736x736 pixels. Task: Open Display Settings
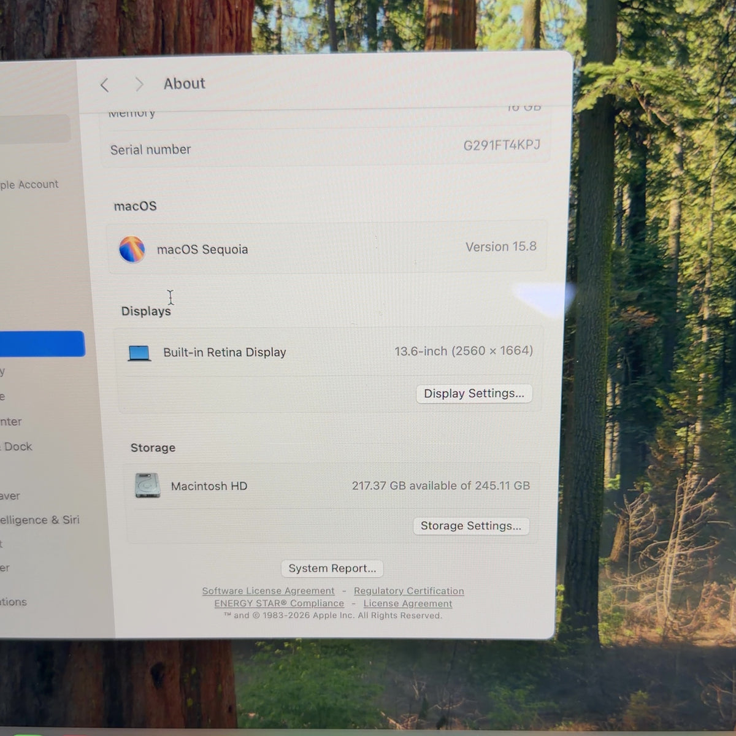(474, 394)
